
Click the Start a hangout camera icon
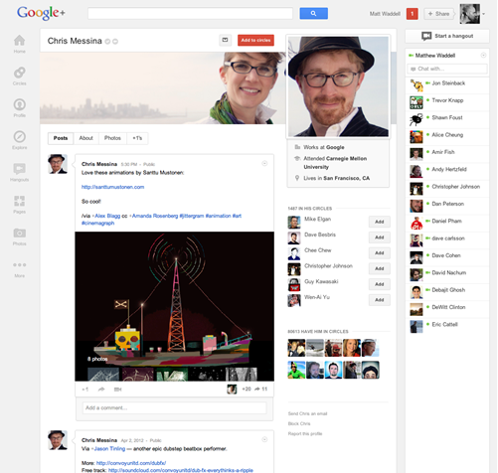pos(426,36)
